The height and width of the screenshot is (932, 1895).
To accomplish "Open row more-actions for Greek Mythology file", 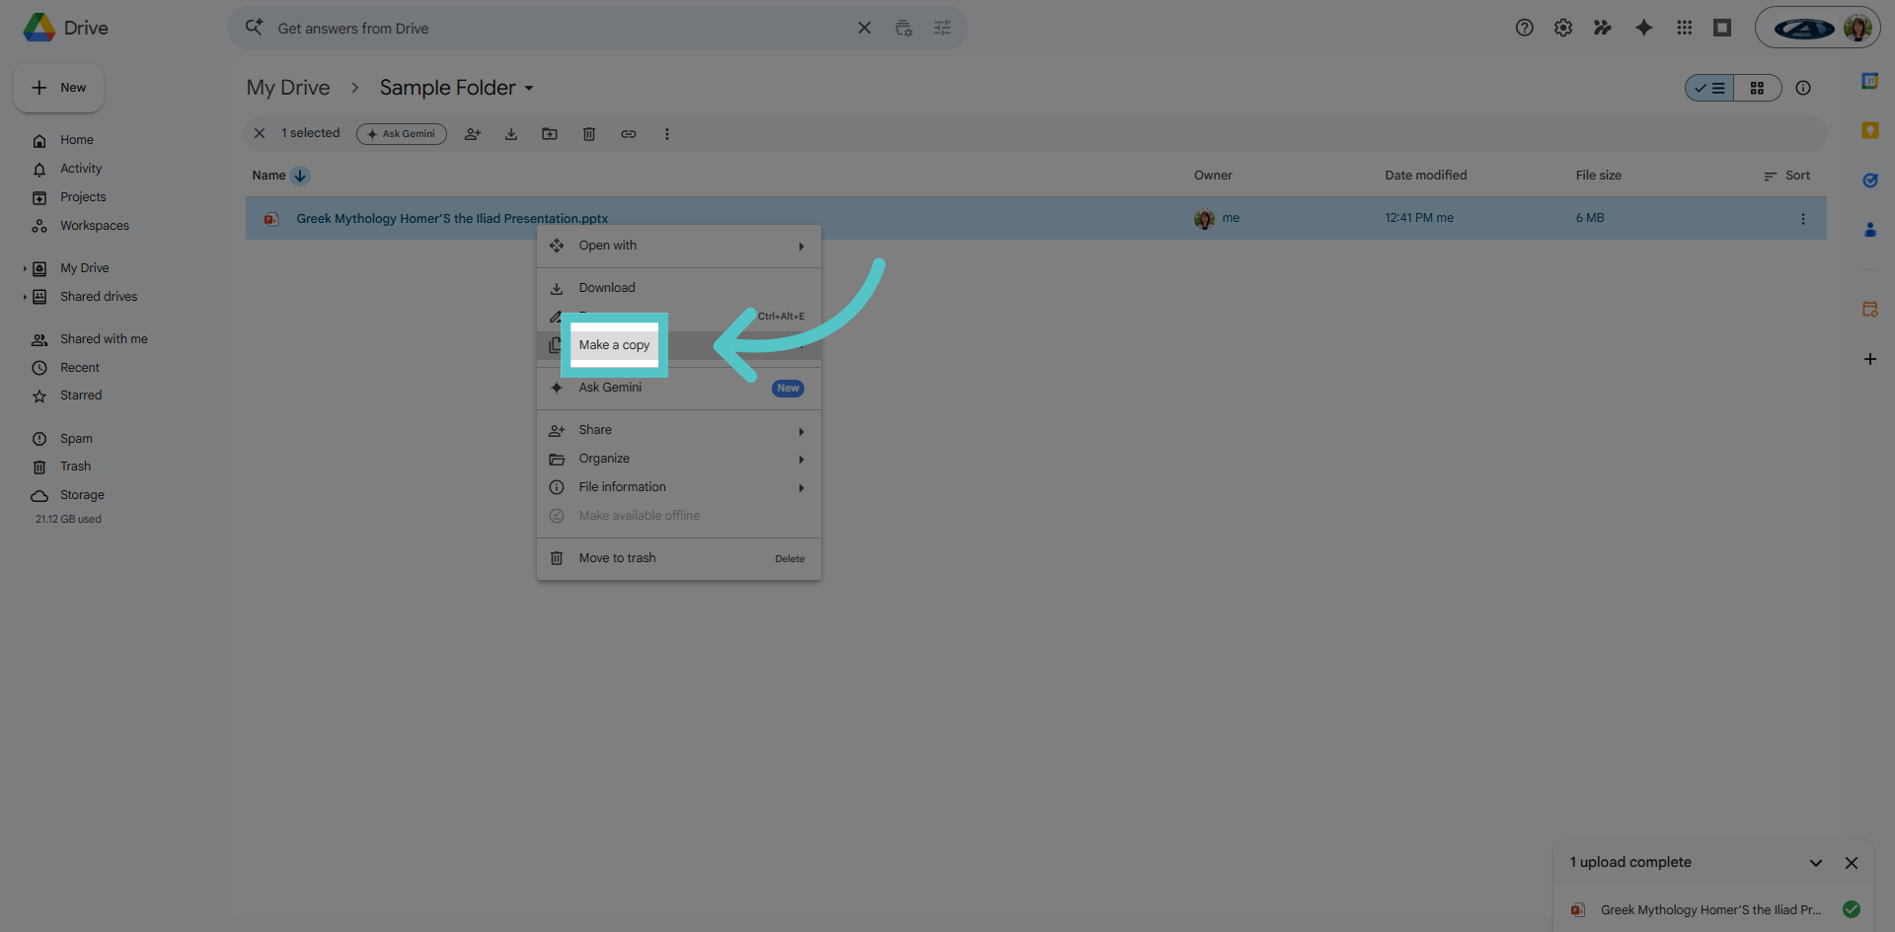I will point(1803,219).
